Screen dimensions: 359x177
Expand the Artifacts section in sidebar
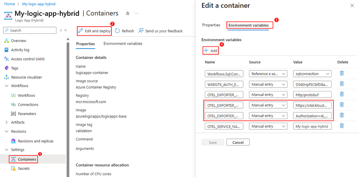coord(6,123)
